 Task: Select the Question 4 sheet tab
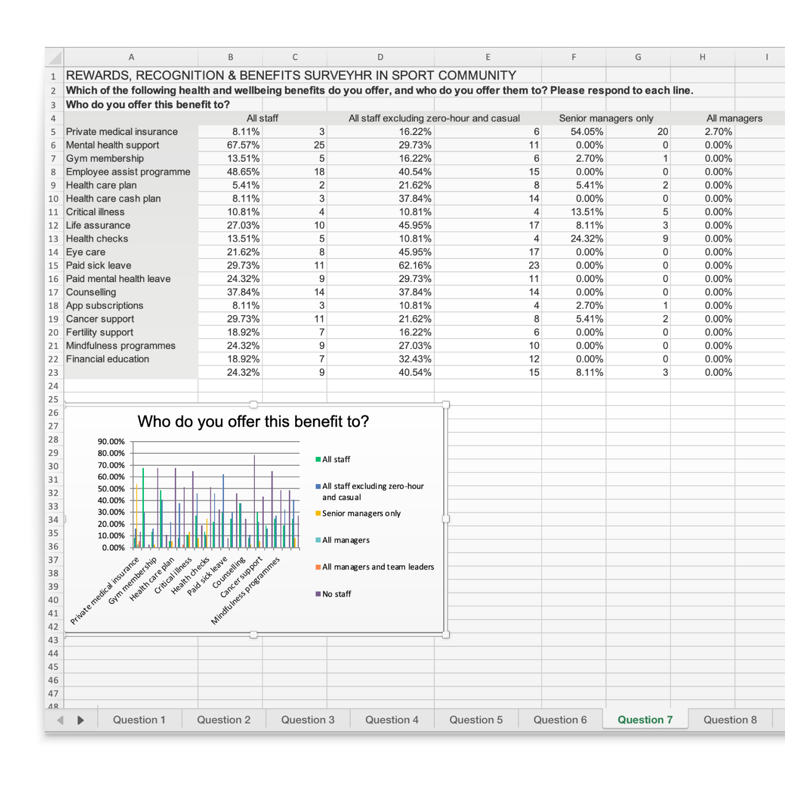(391, 720)
